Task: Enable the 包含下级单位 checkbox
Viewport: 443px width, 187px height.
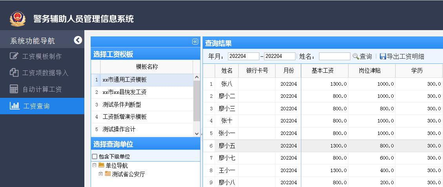Action: (x=95, y=156)
